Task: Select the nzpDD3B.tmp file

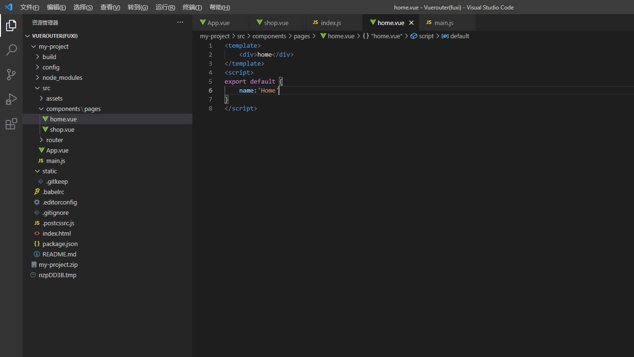Action: pos(108,275)
